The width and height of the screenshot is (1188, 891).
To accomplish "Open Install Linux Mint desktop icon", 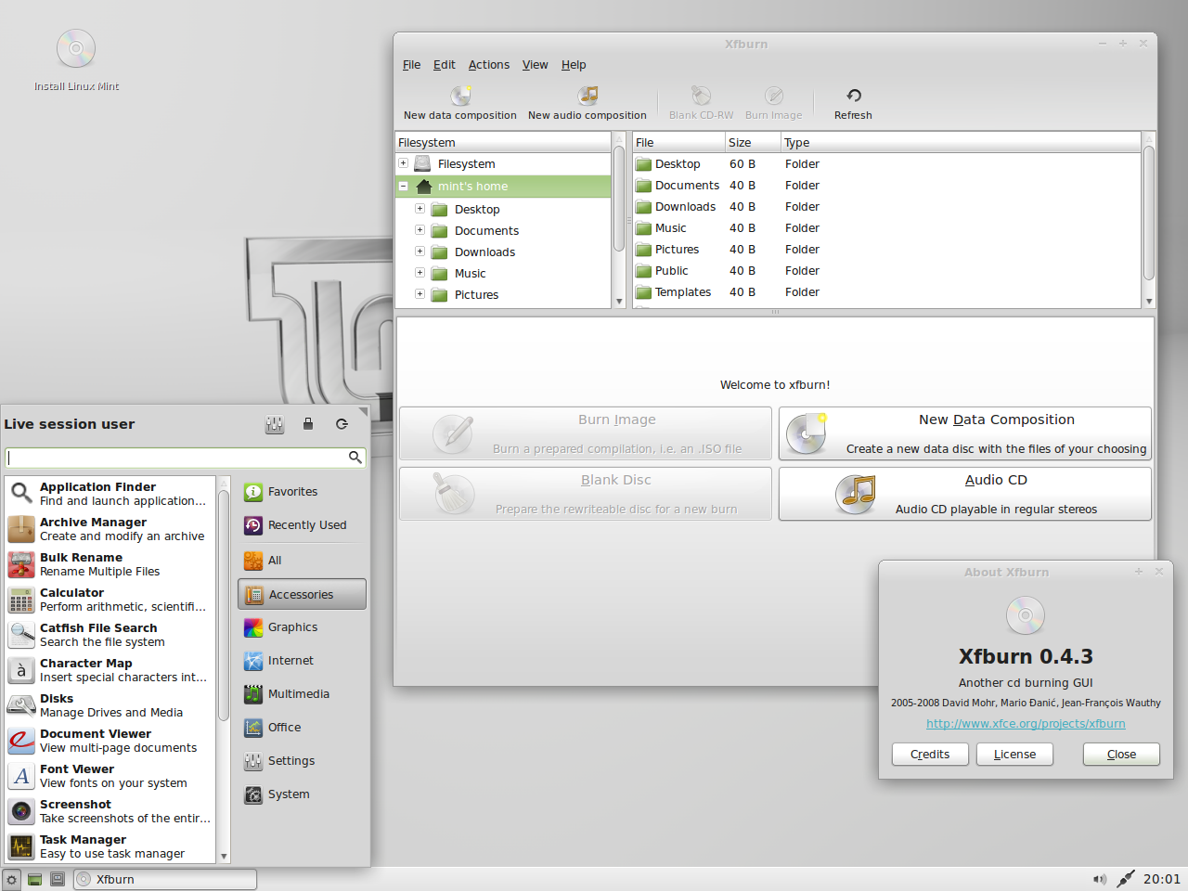I will (x=76, y=60).
